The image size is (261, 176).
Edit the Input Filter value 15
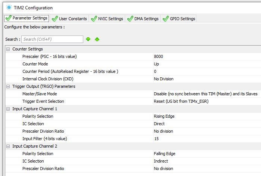[x=206, y=139]
